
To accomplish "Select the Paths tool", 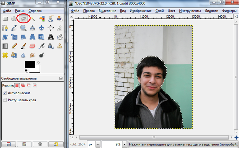I will (x=5, y=28).
